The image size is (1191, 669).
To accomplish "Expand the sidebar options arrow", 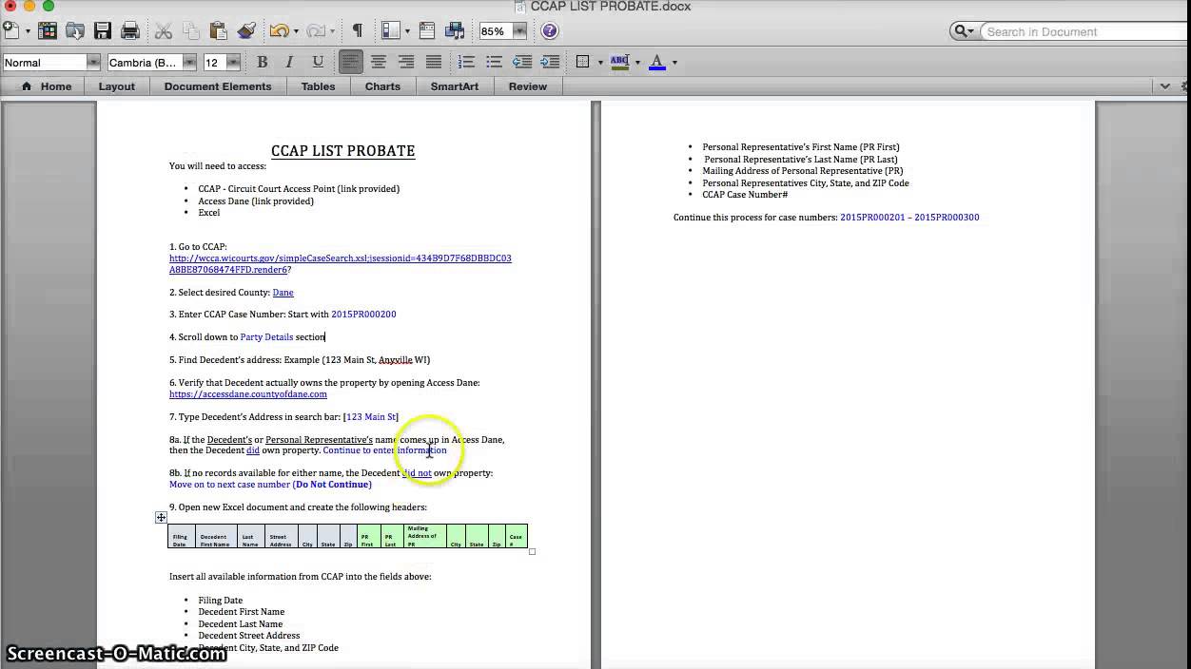I will click(x=407, y=31).
